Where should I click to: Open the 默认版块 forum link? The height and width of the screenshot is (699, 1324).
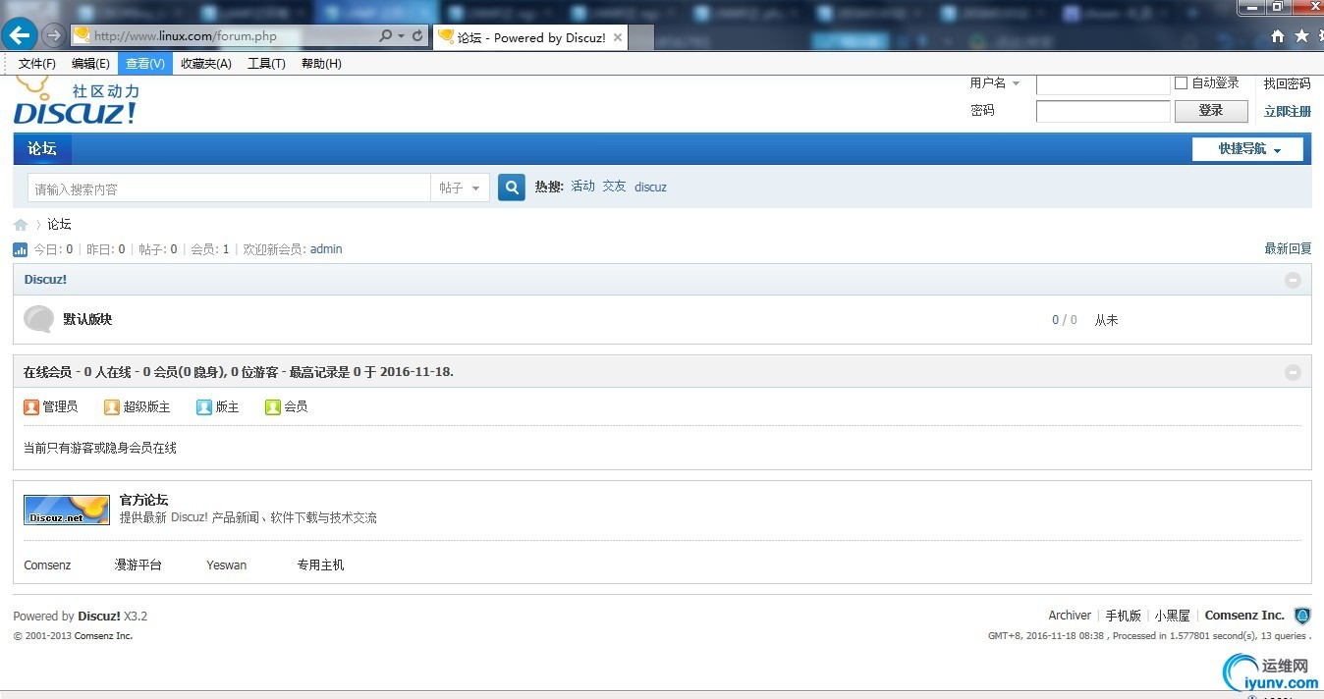(87, 320)
